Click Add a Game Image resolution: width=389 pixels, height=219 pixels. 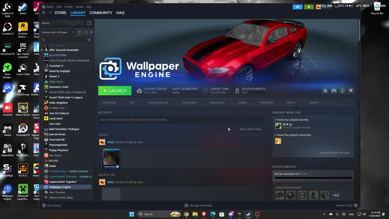(52, 206)
